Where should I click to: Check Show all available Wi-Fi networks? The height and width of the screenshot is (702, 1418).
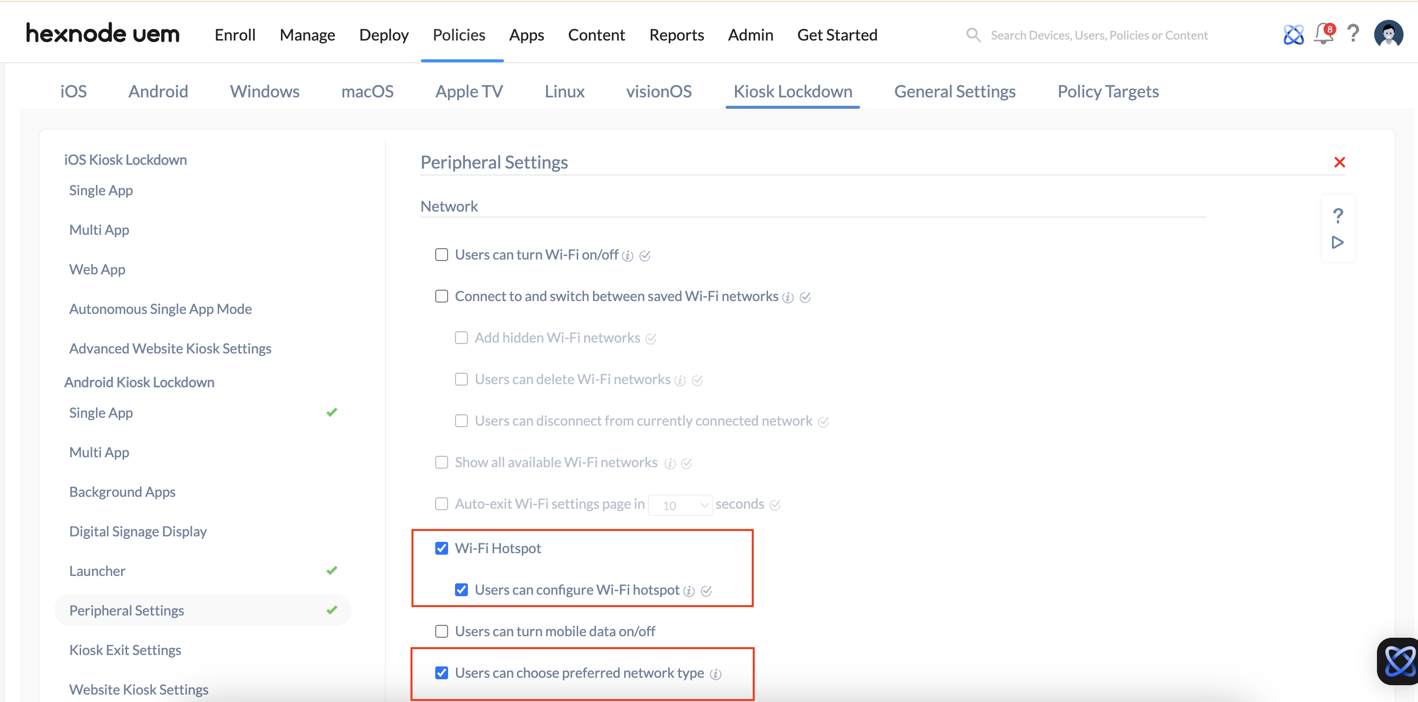[442, 463]
